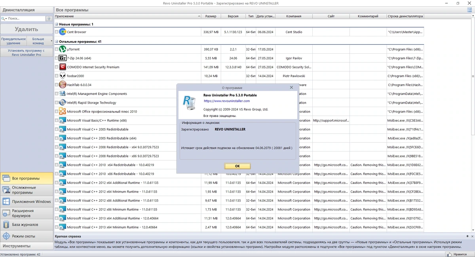
Task: Click the Cent Browser program icon
Action: point(63,32)
